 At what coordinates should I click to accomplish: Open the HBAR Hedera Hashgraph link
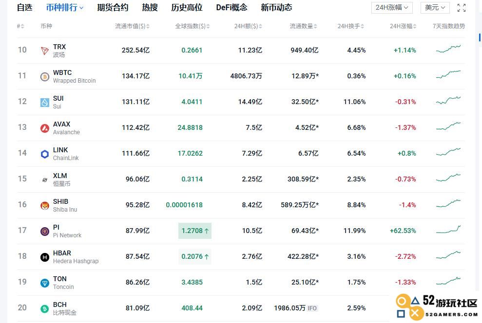(76, 257)
